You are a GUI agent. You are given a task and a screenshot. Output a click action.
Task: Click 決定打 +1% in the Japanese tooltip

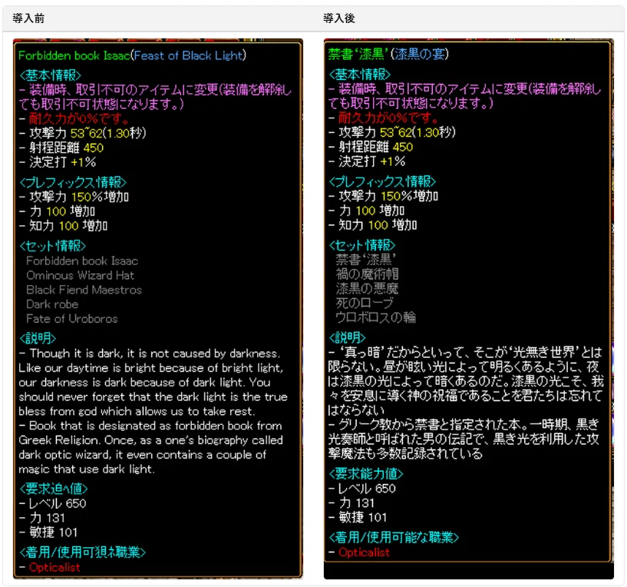(367, 161)
